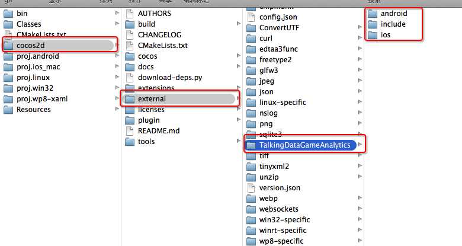The width and height of the screenshot is (462, 246).
Task: Select the proj.ios_mac folder icon
Action: [x=8, y=67]
